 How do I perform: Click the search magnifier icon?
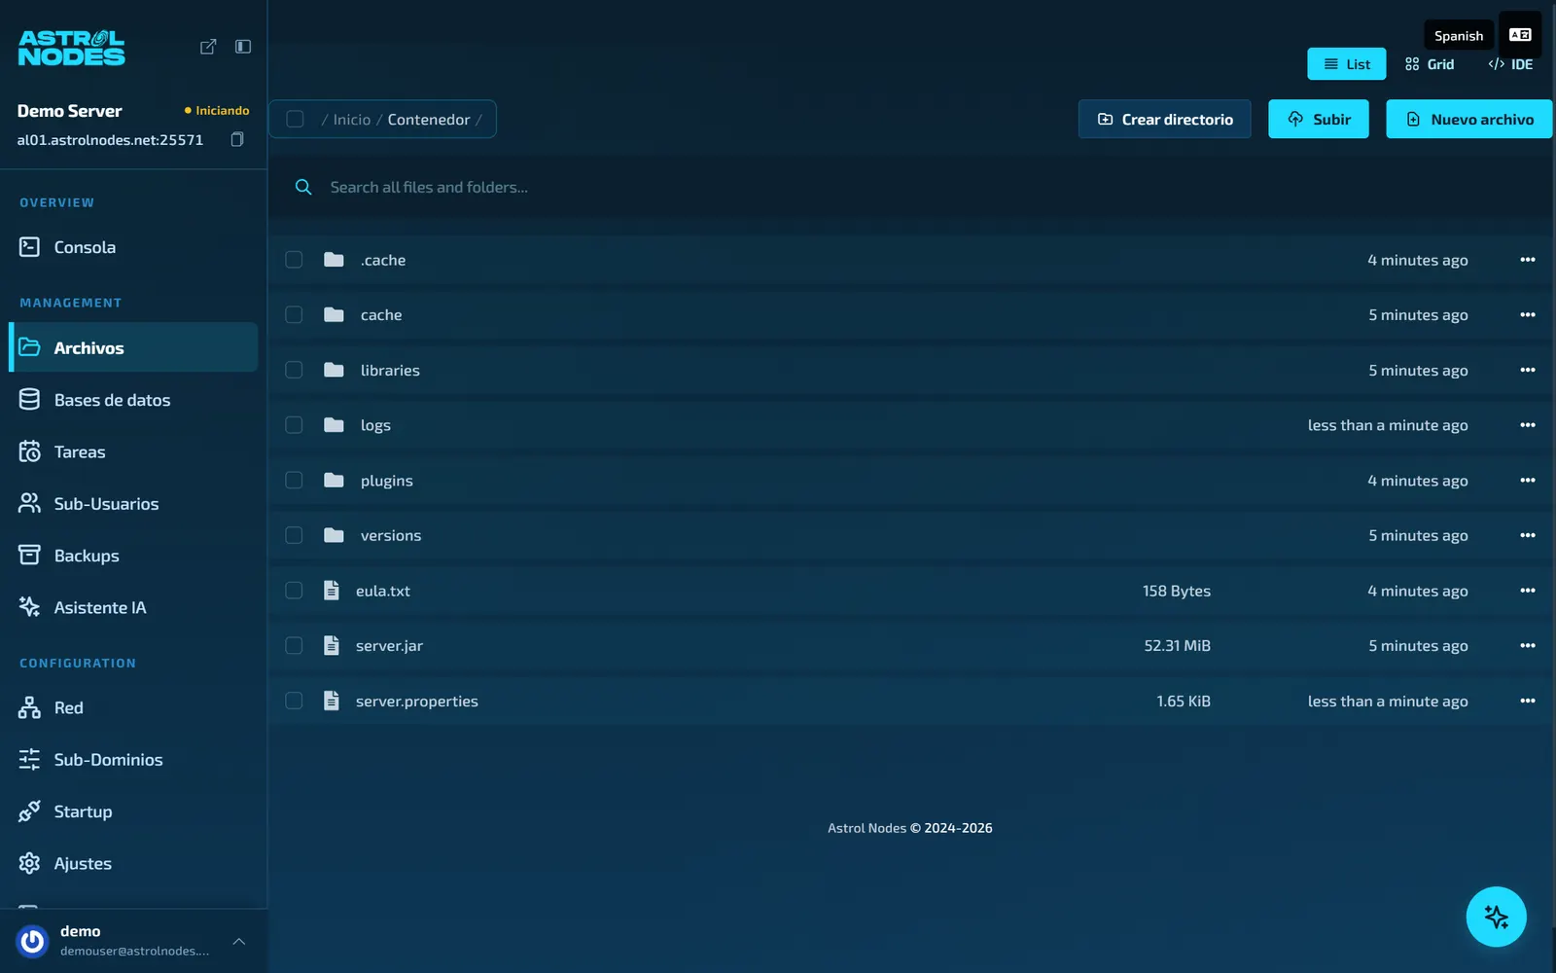tap(303, 187)
